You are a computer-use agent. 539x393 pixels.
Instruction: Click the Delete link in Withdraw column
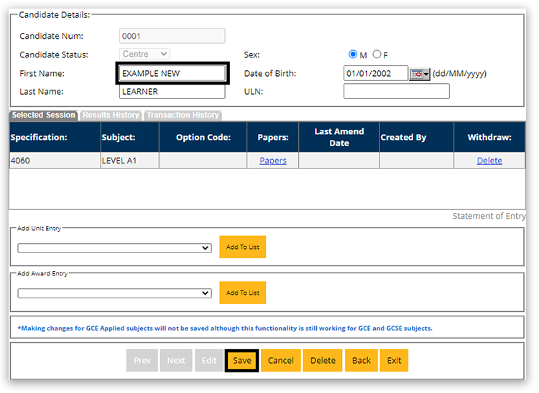(489, 161)
